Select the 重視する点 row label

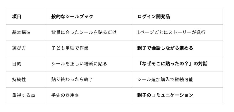(x=24, y=95)
